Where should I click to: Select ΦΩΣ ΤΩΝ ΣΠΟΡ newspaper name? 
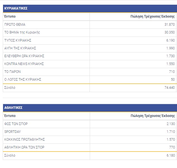[16, 124]
